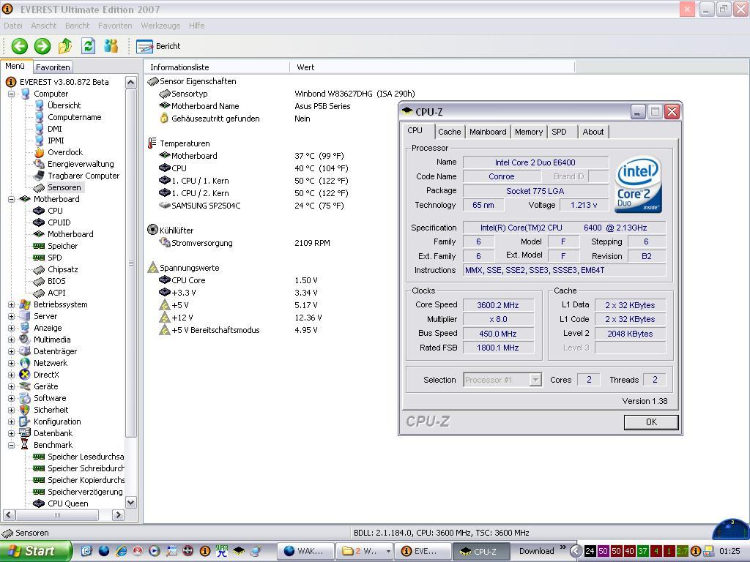Click the tree horizontal scroll-right arrow
This screenshot has width=750, height=562.
(x=118, y=515)
